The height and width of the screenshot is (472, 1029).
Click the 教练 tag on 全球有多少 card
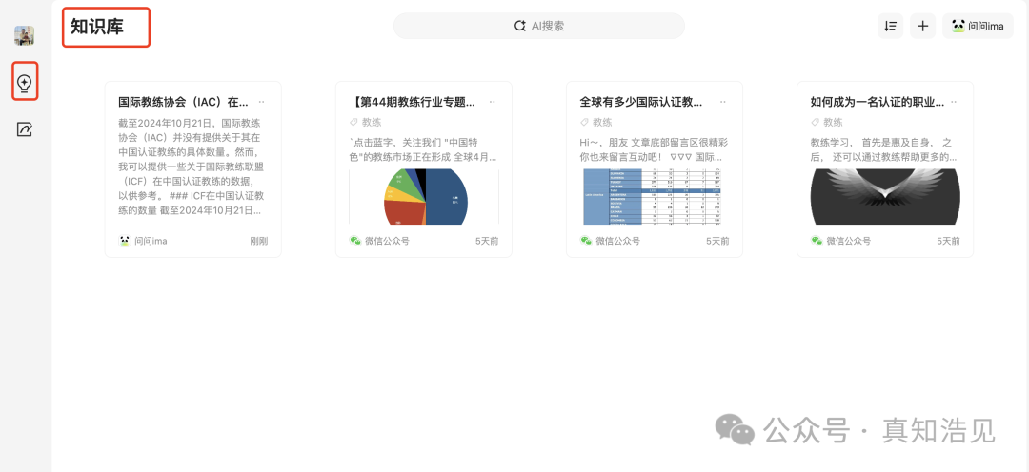click(x=602, y=122)
